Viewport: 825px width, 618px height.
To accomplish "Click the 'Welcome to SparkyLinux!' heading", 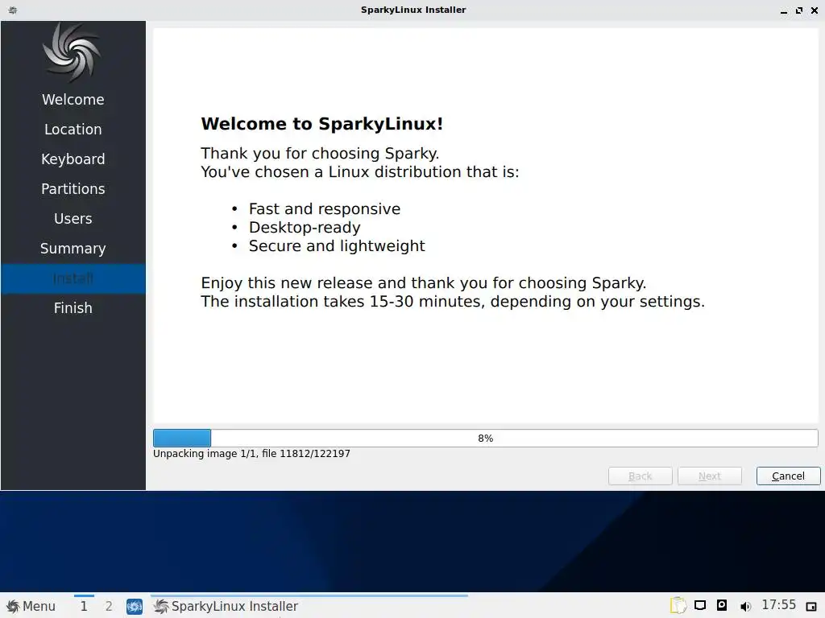I will click(x=322, y=124).
